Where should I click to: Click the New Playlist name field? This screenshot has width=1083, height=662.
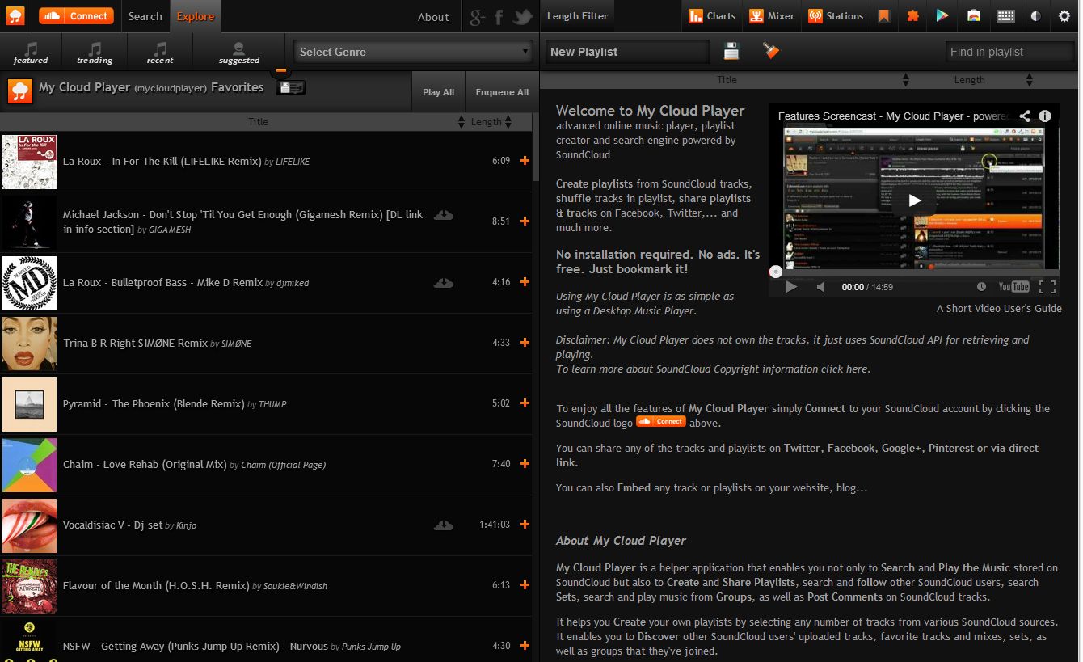pos(627,52)
